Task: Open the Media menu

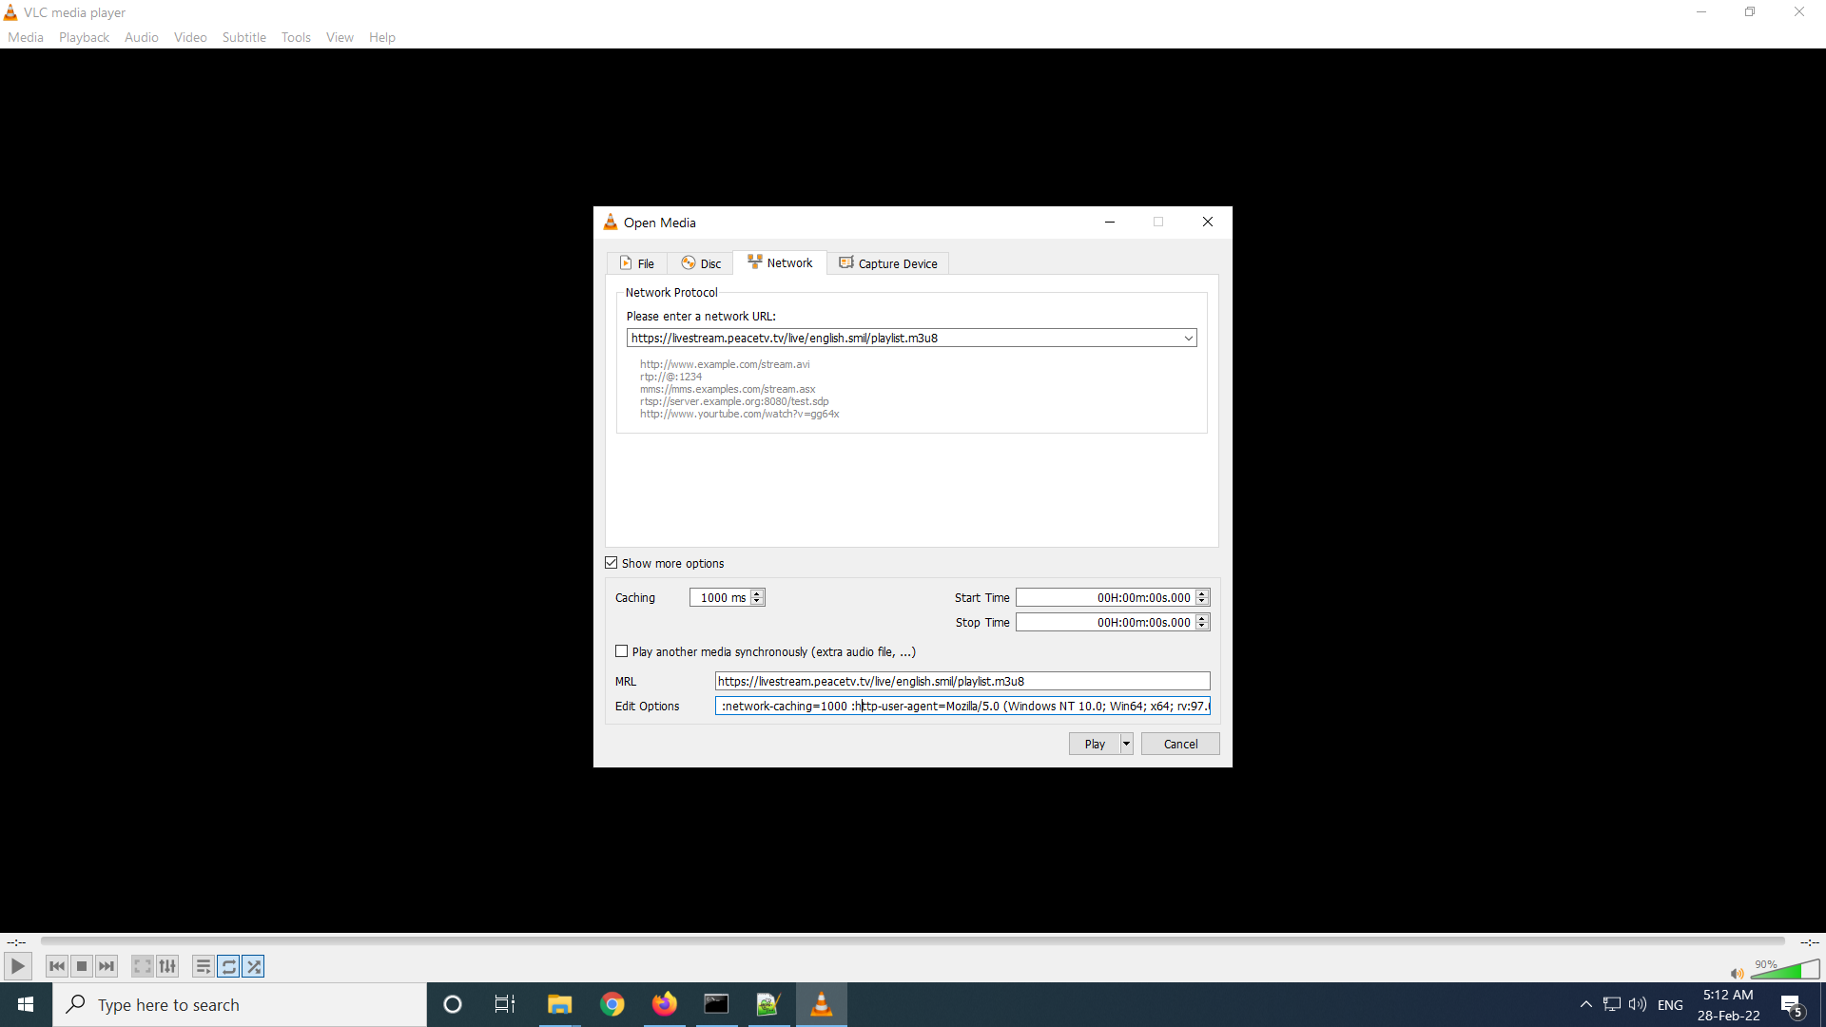Action: coord(25,37)
